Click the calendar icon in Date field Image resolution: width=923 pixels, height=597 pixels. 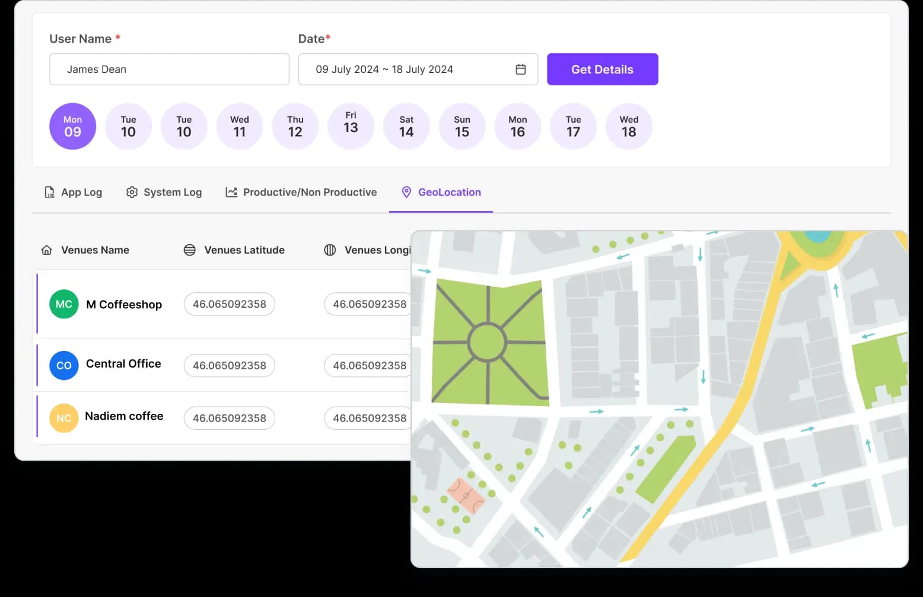pos(521,69)
